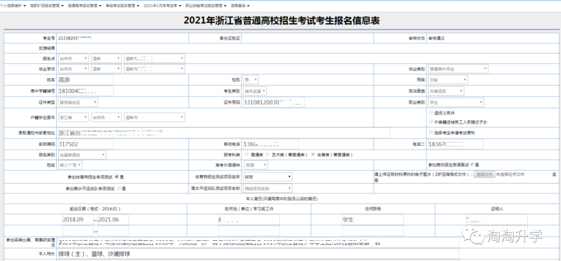
Task: Open the 报名点 county dropdown showing 温岭
Action: 106,58
